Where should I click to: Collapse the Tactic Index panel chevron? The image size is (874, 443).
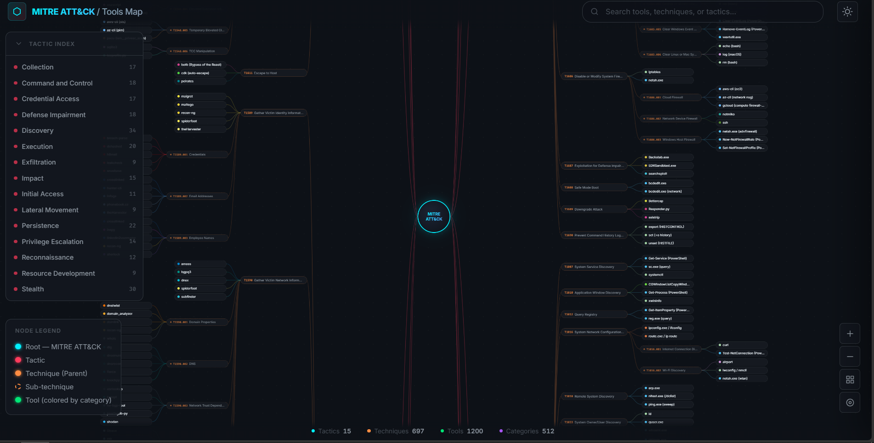click(19, 44)
